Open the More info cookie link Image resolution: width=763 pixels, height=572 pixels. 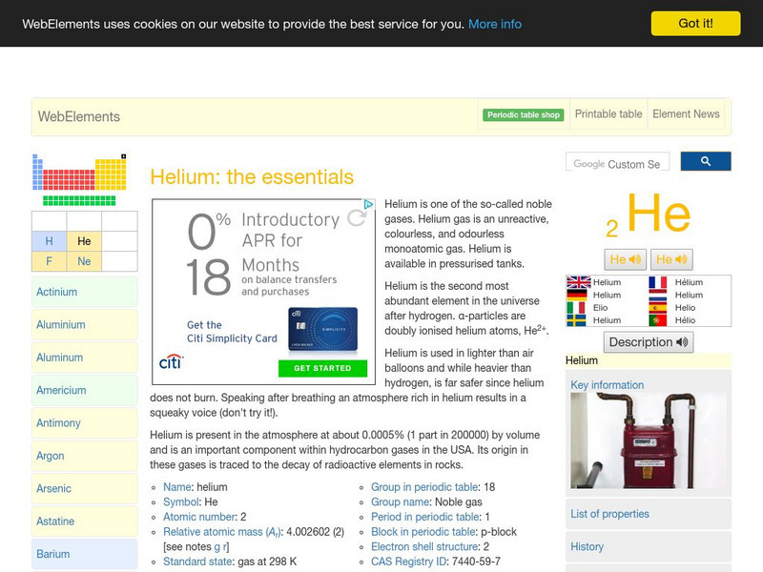click(494, 24)
